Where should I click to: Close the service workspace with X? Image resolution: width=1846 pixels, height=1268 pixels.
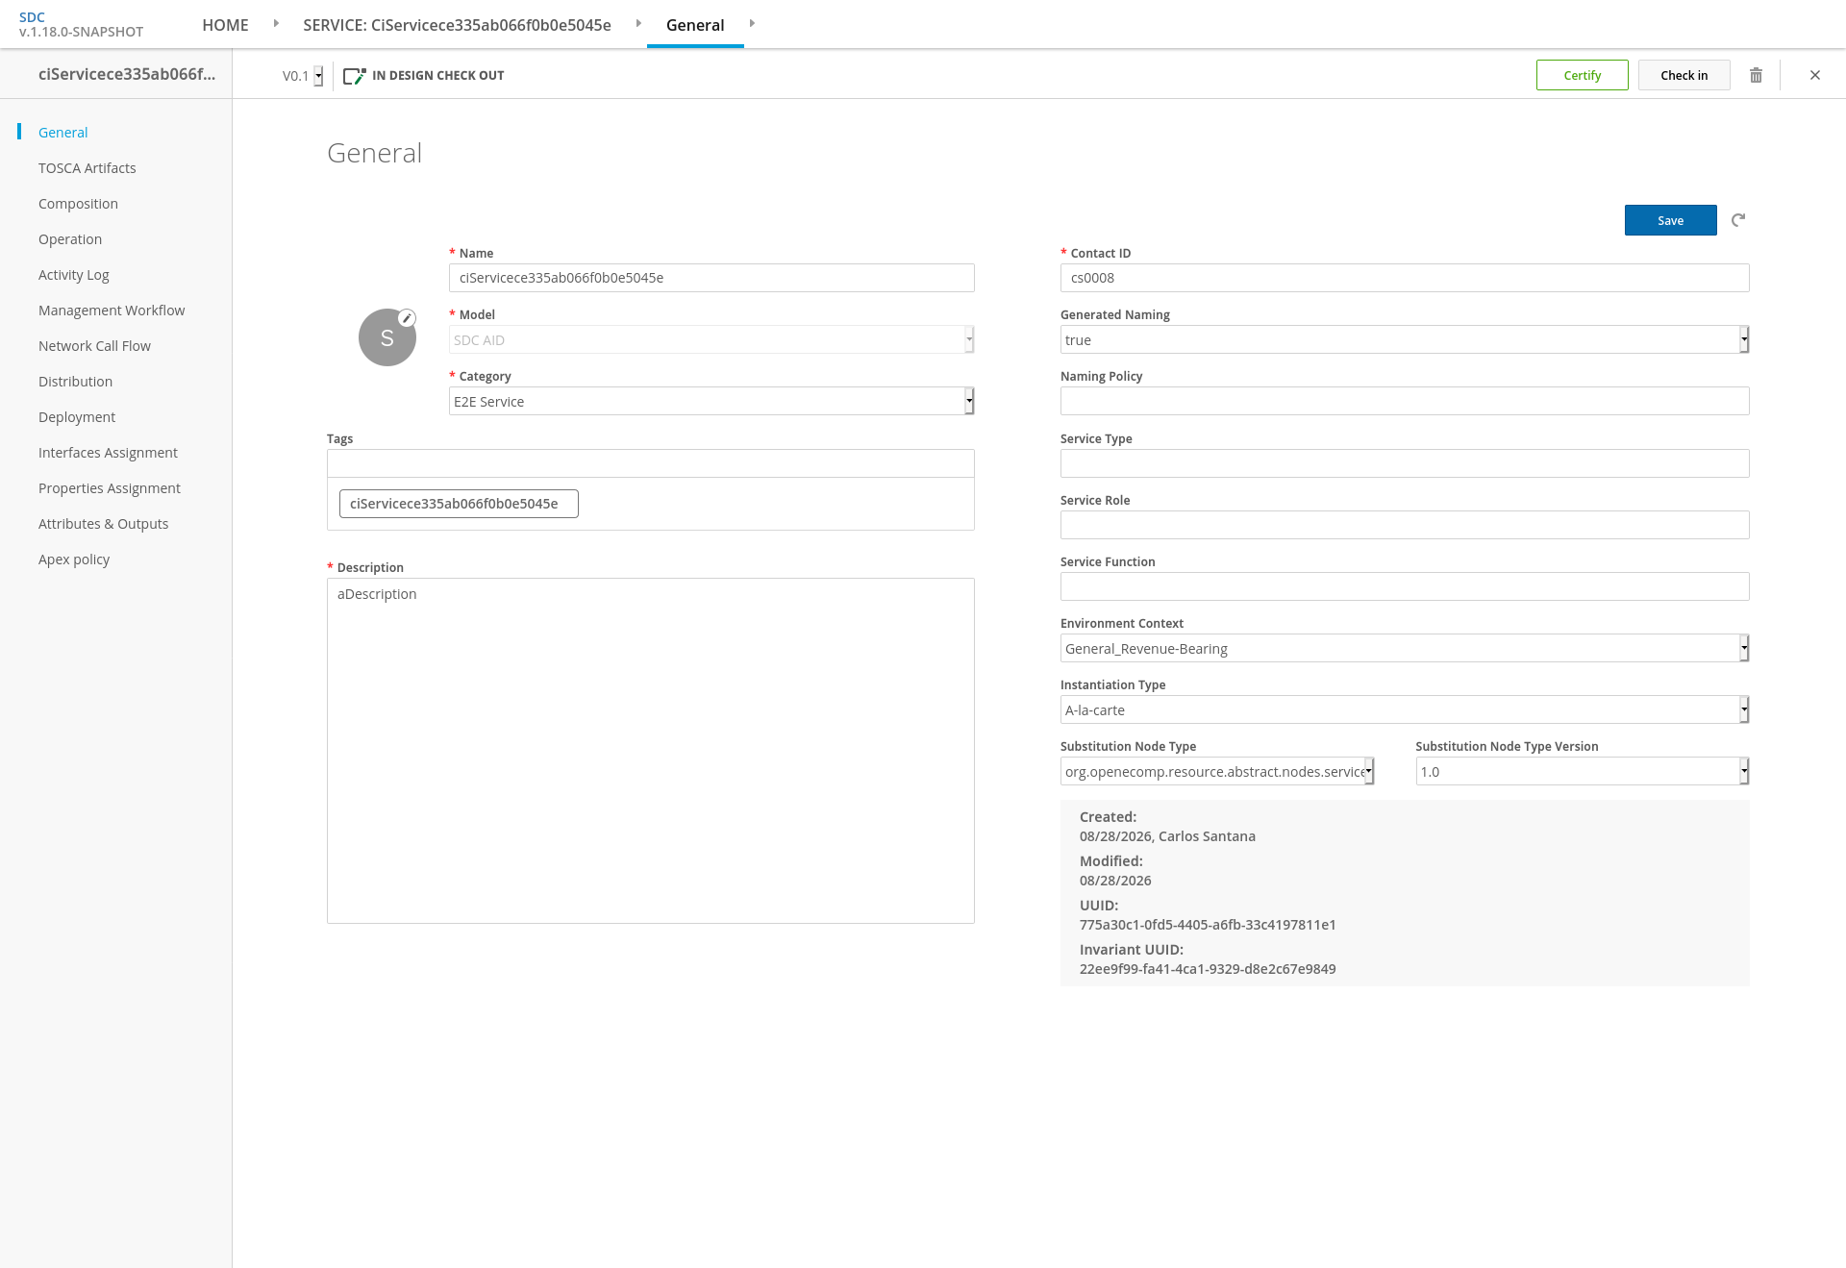click(1815, 75)
